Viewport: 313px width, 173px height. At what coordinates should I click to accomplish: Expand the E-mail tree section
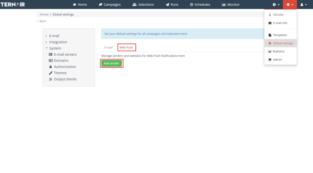pos(46,36)
